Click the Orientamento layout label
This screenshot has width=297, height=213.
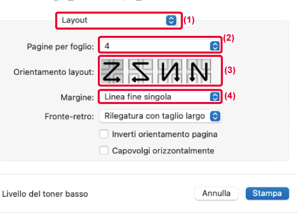tap(54, 72)
